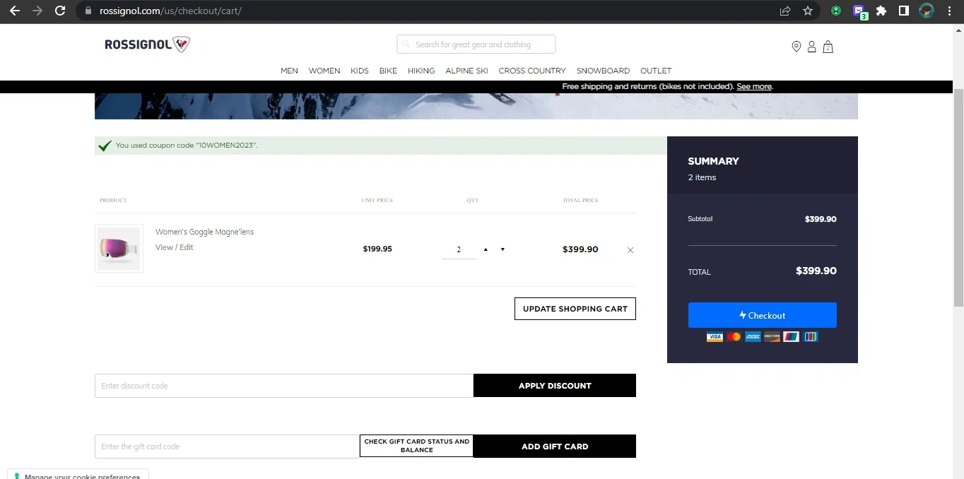The width and height of the screenshot is (964, 479).
Task: Toggle the browser side panel
Action: pos(904,11)
